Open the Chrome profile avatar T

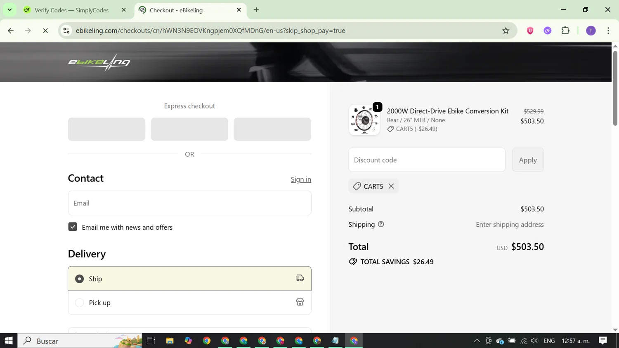coord(591,31)
